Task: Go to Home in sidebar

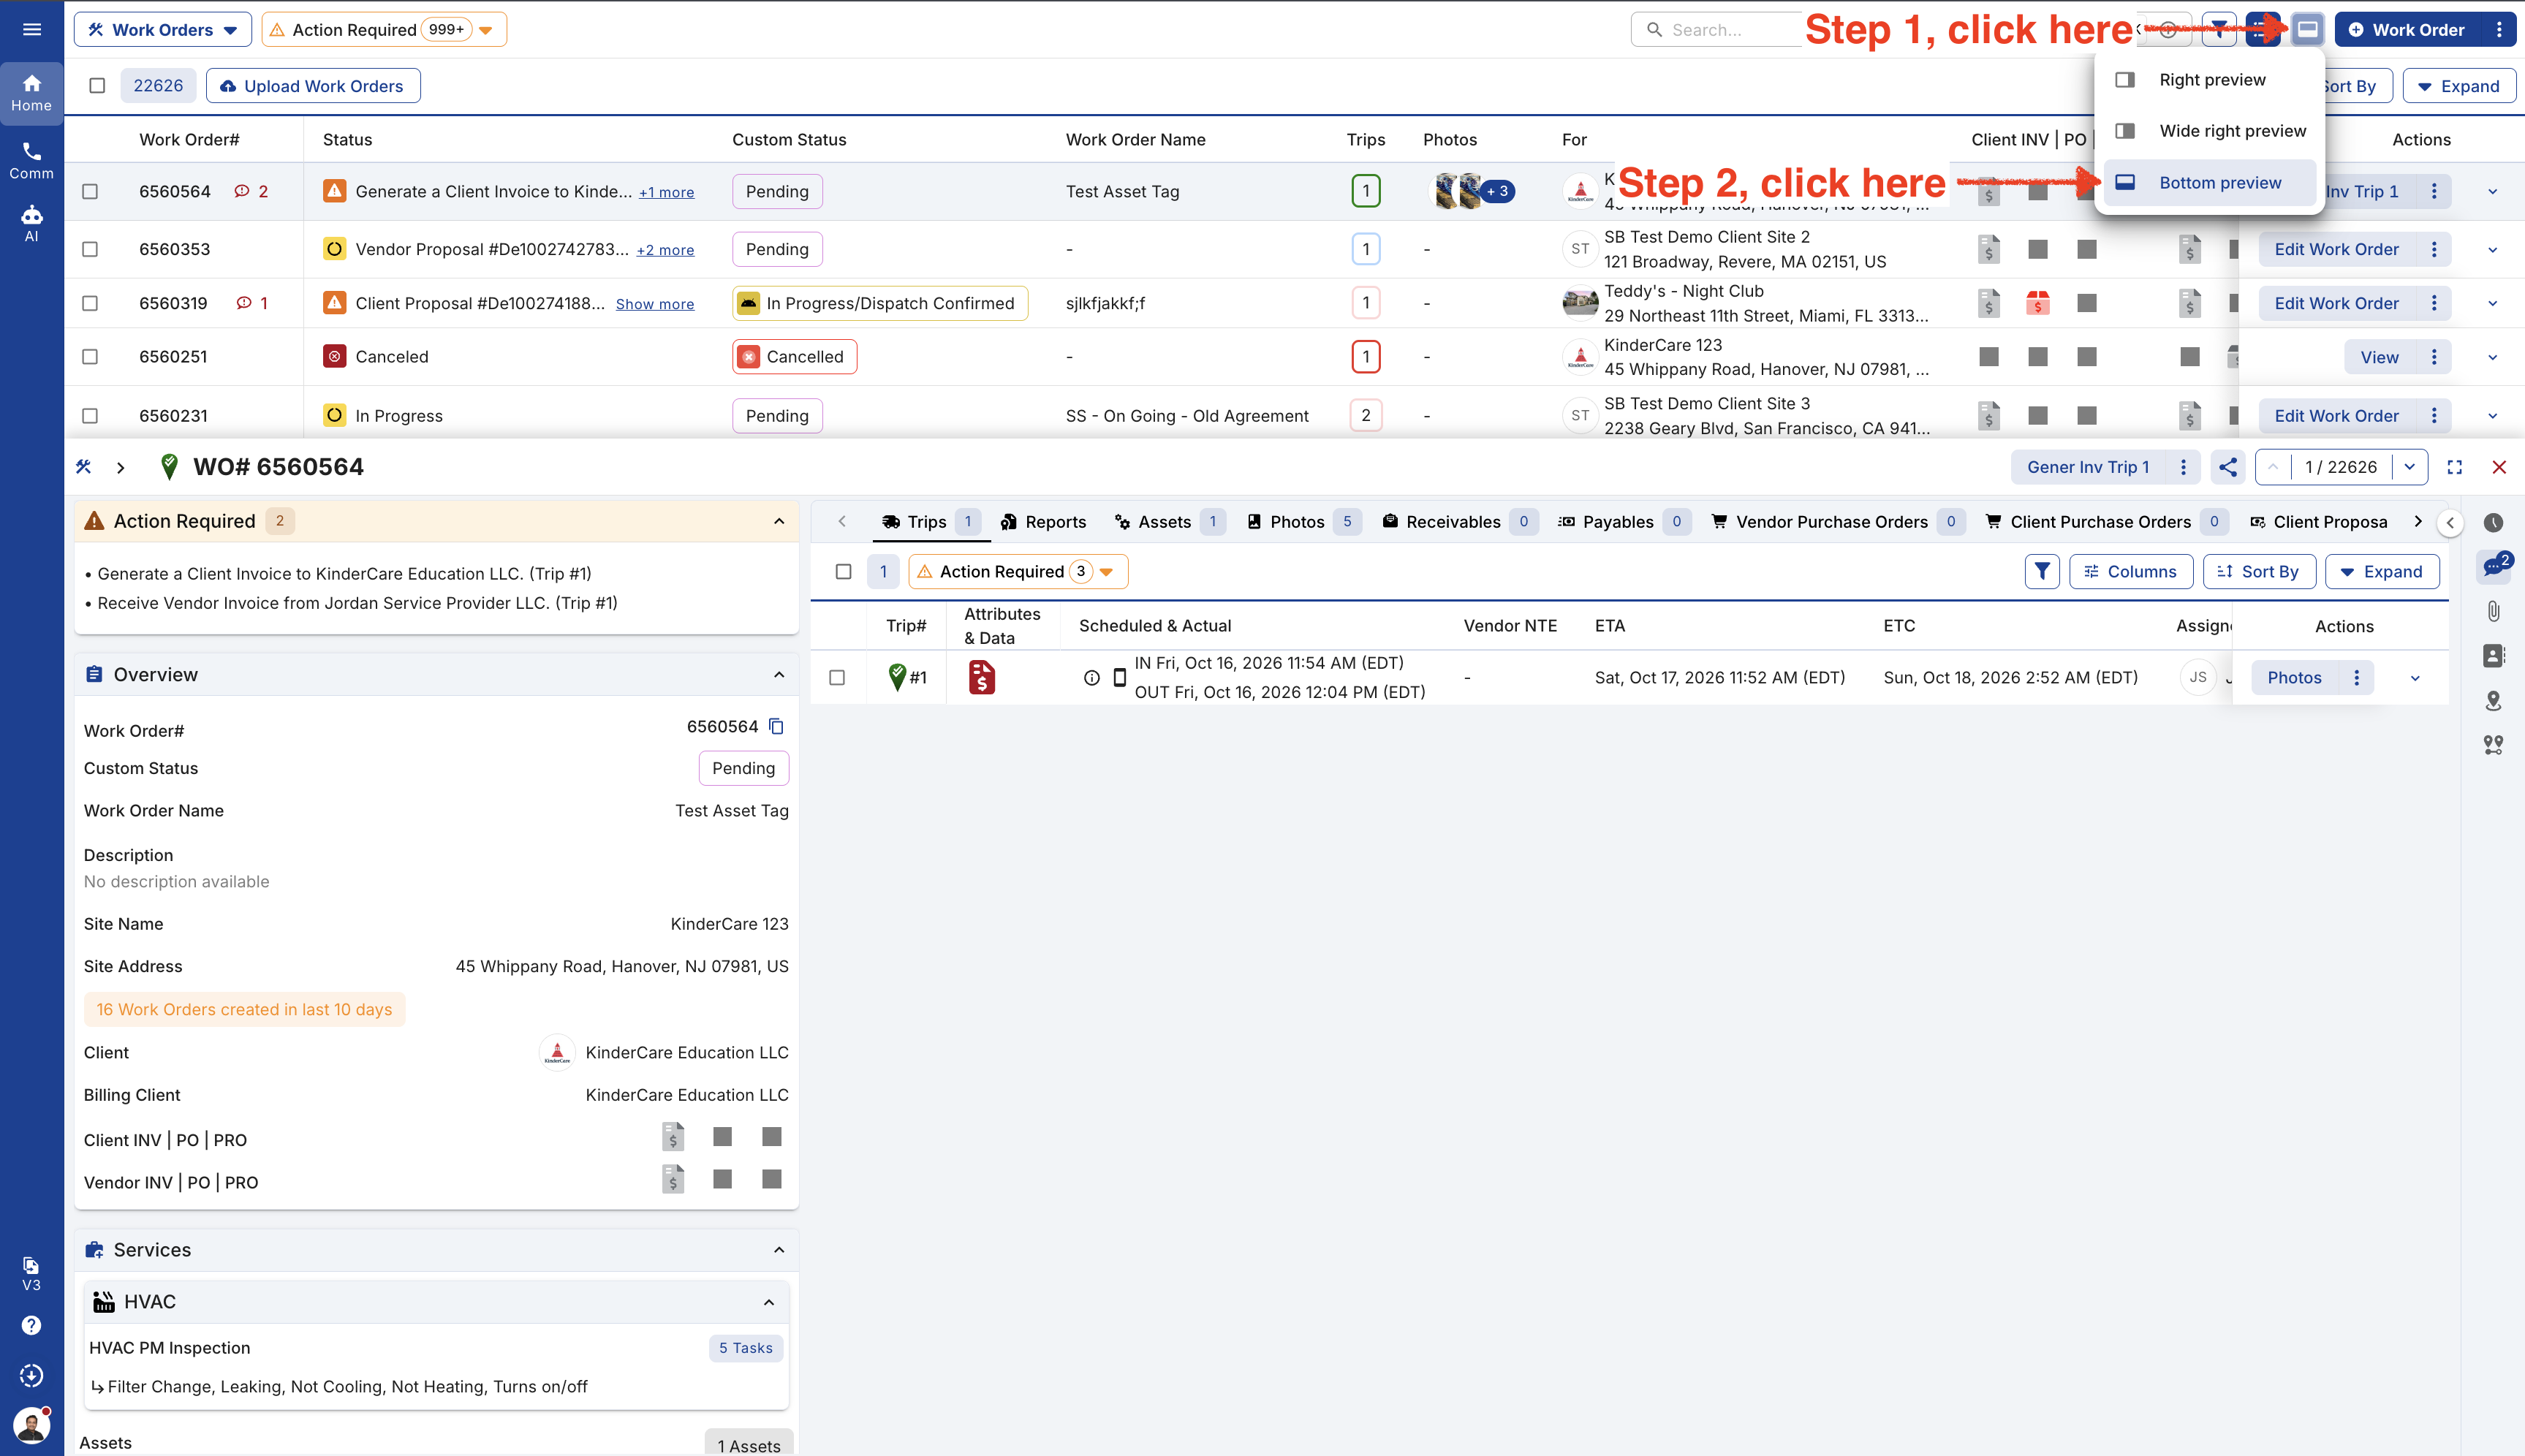Action: tap(32, 93)
